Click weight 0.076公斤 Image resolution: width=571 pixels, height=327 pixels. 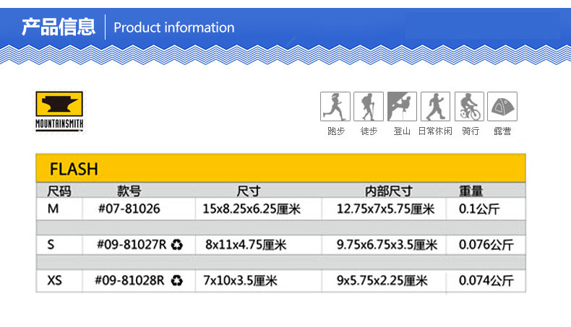pyautogui.click(x=486, y=245)
